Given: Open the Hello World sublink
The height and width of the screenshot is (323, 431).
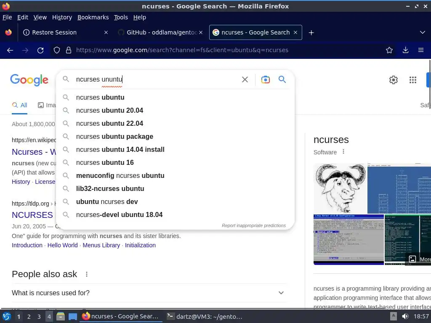Looking at the screenshot, I should (62, 245).
